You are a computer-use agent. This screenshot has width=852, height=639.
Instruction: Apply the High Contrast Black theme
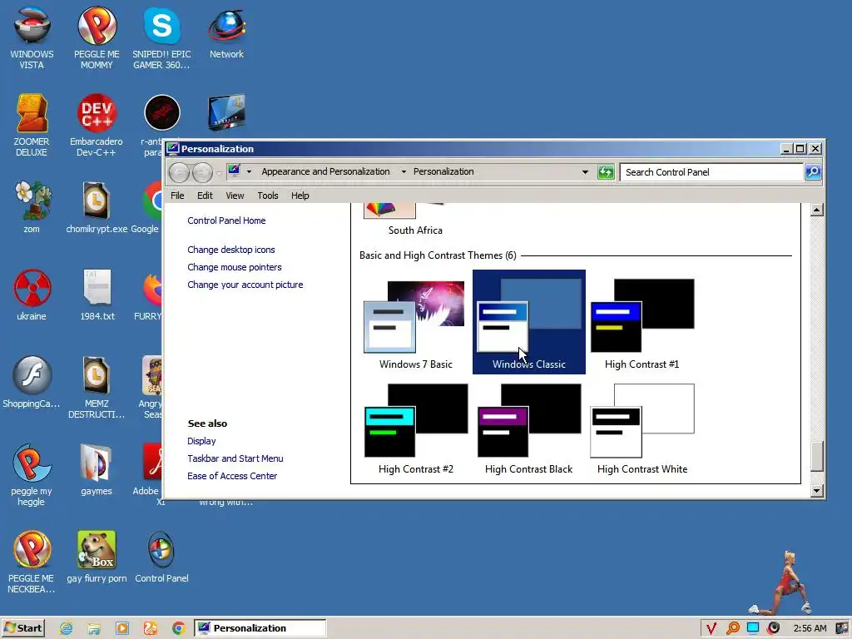point(528,428)
